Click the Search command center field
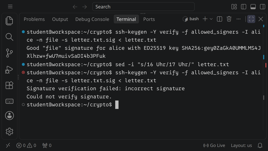This screenshot has height=151, width=268. 143,7
